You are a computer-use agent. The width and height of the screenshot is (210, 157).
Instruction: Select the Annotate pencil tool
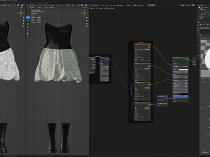[28, 30]
